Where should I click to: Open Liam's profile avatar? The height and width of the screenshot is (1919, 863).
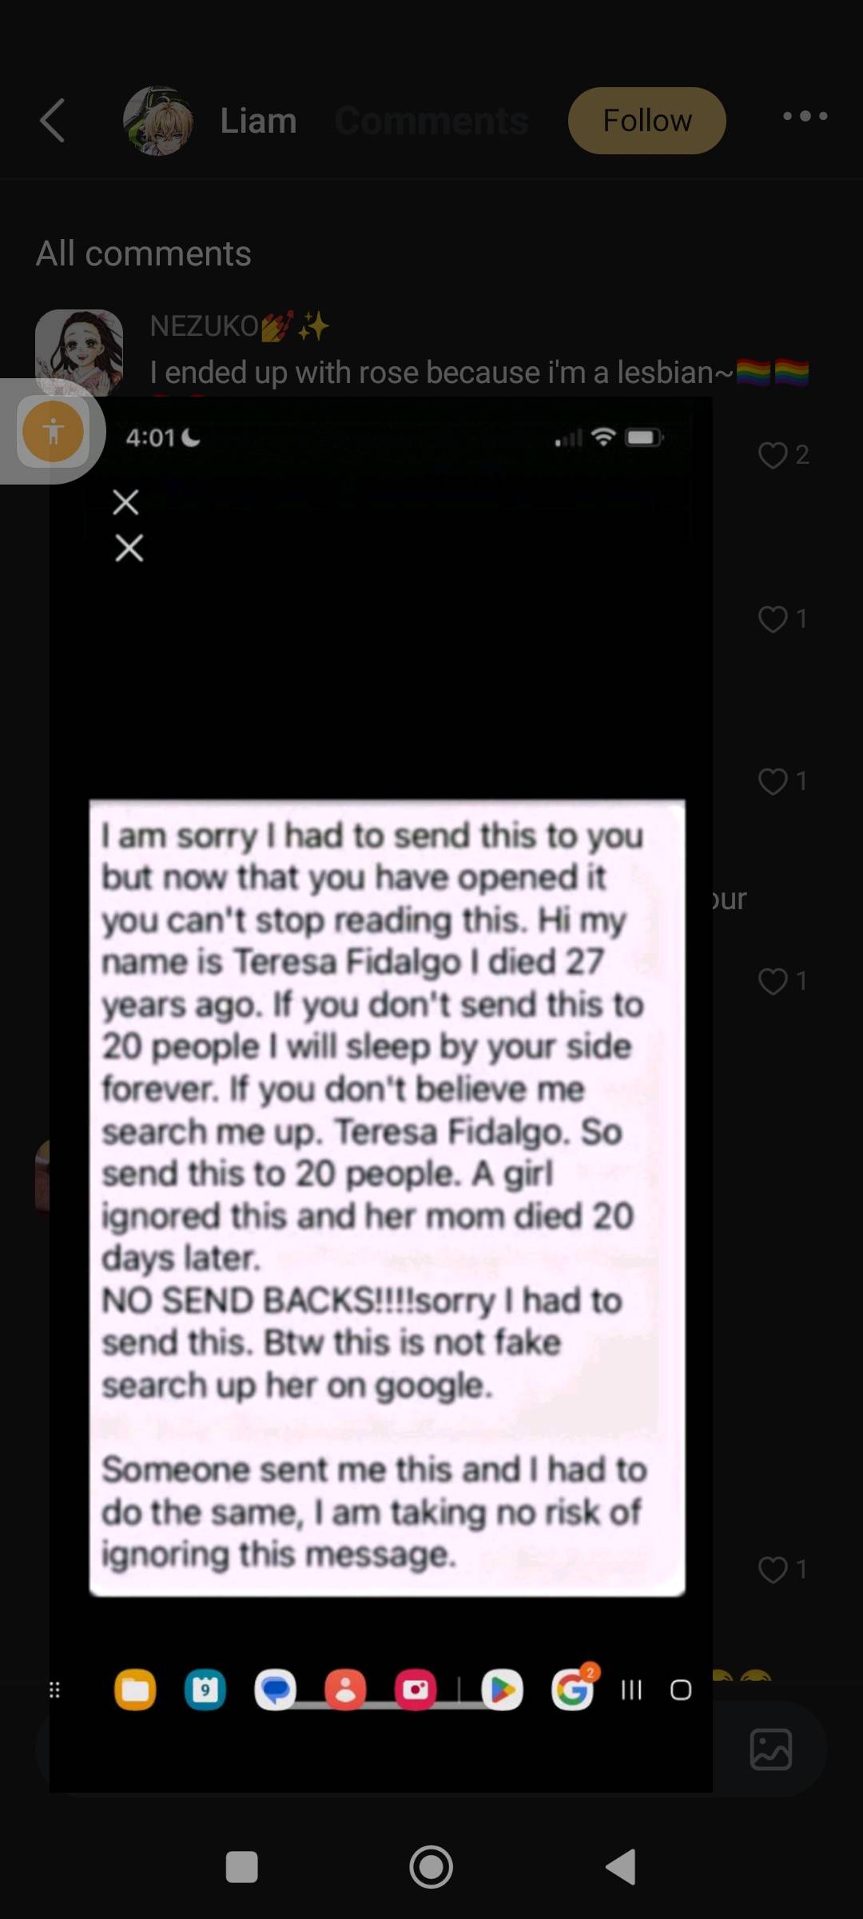pyautogui.click(x=158, y=121)
